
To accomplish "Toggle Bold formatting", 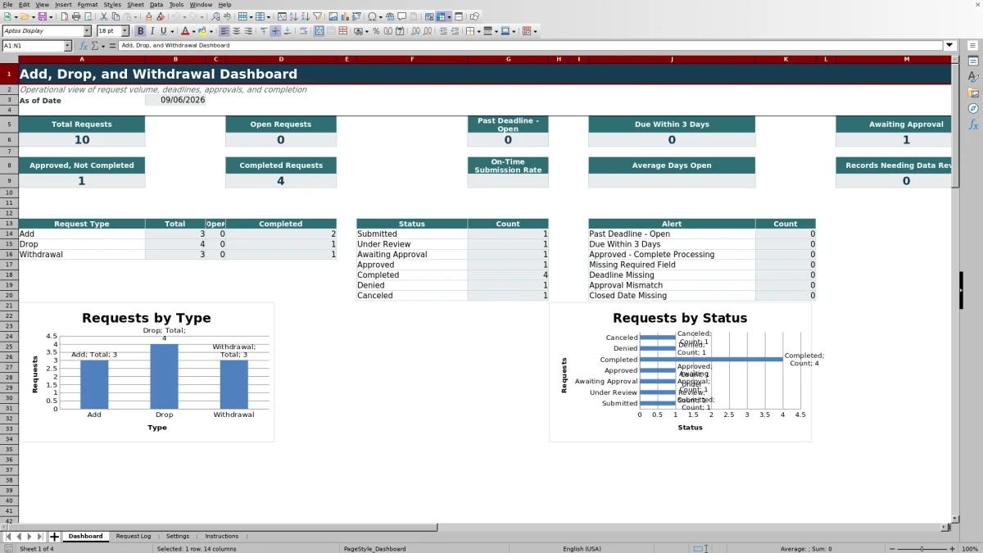I will (140, 31).
